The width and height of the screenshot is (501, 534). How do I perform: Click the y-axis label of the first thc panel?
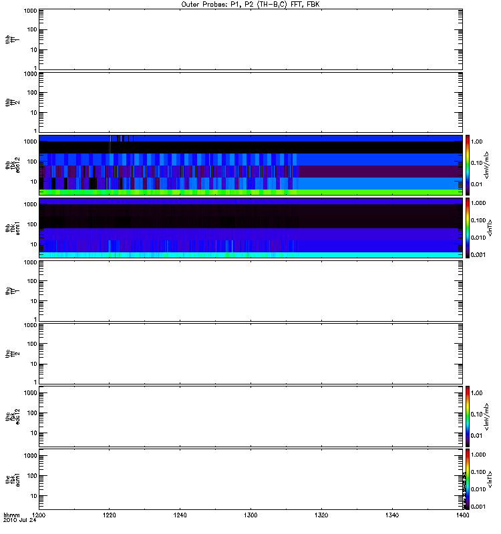(x=12, y=291)
